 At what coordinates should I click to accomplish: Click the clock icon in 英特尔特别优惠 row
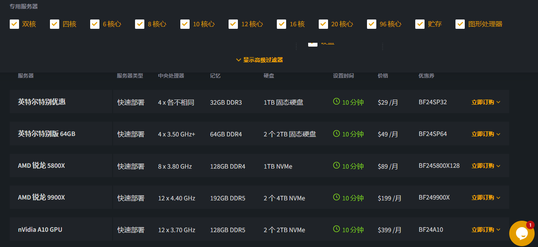click(x=337, y=102)
